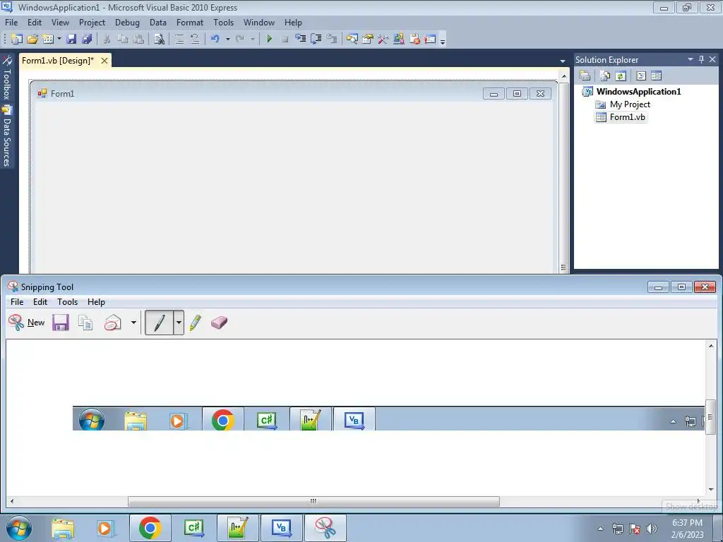
Task: Click the Form1 title bar in the designer
Action: [x=294, y=94]
